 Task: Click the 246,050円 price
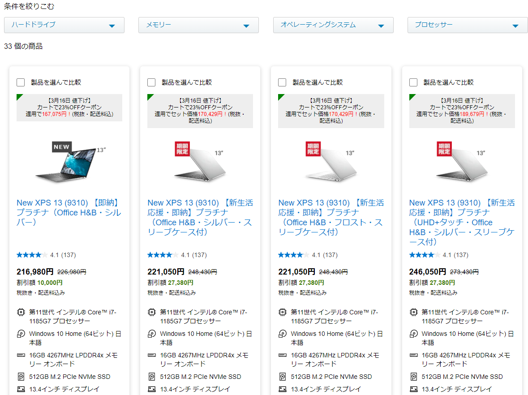click(x=428, y=272)
